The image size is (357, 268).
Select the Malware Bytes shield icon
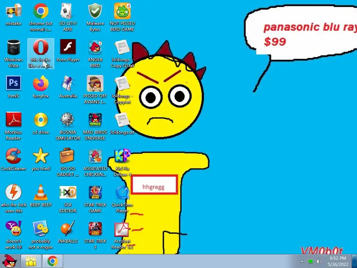click(95, 11)
